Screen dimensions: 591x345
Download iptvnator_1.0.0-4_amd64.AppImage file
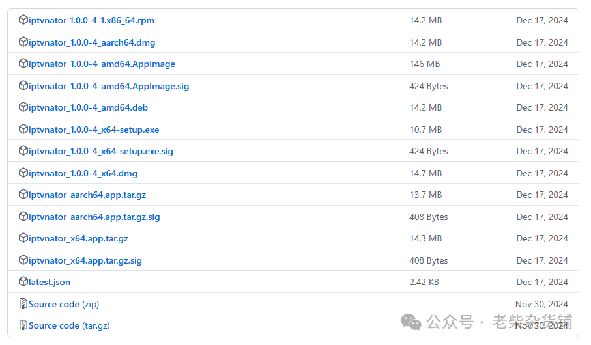(102, 64)
